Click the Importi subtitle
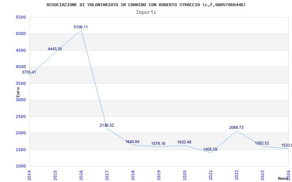Image resolution: width=292 pixels, height=182 pixels. 146,12
